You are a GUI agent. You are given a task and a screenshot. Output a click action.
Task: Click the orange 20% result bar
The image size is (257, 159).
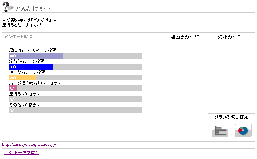(22, 78)
